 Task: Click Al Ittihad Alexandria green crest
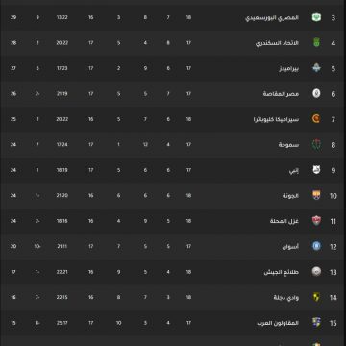coord(316,43)
